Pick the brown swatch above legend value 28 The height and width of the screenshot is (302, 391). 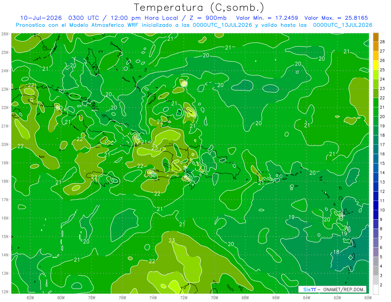[x=376, y=37]
